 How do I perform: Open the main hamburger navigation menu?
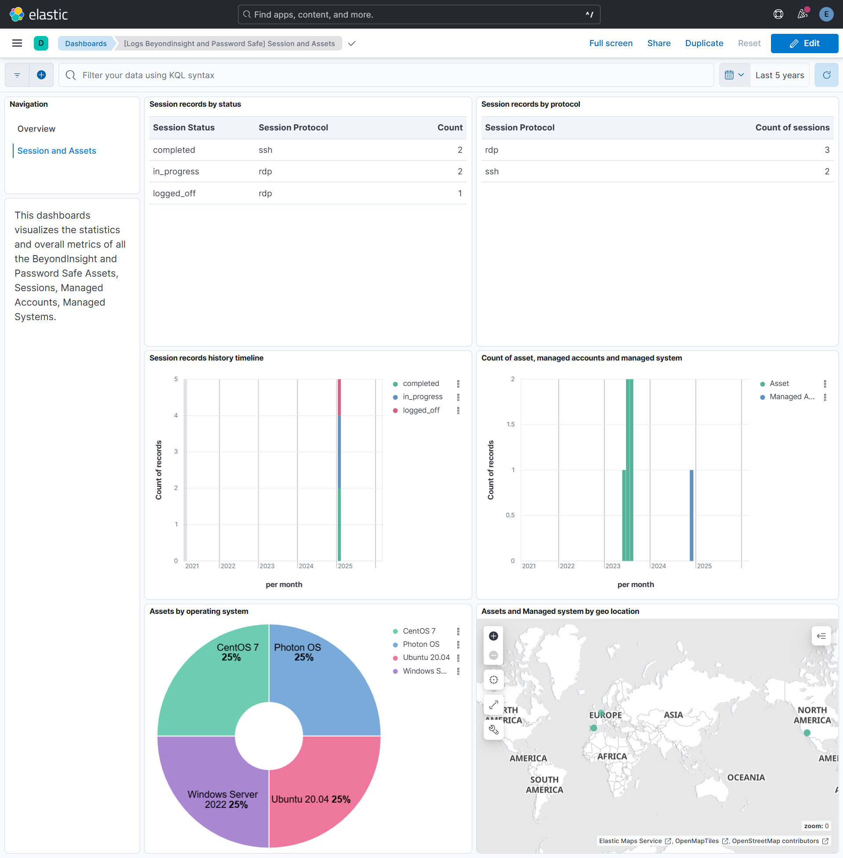(x=17, y=43)
